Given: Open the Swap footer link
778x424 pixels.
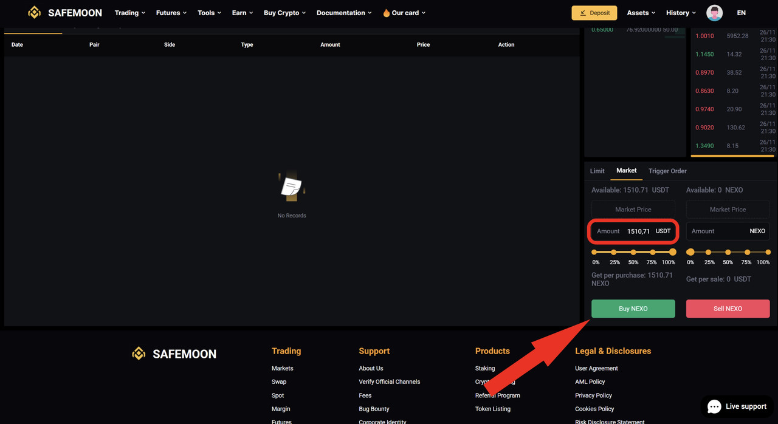Looking at the screenshot, I should (x=279, y=382).
